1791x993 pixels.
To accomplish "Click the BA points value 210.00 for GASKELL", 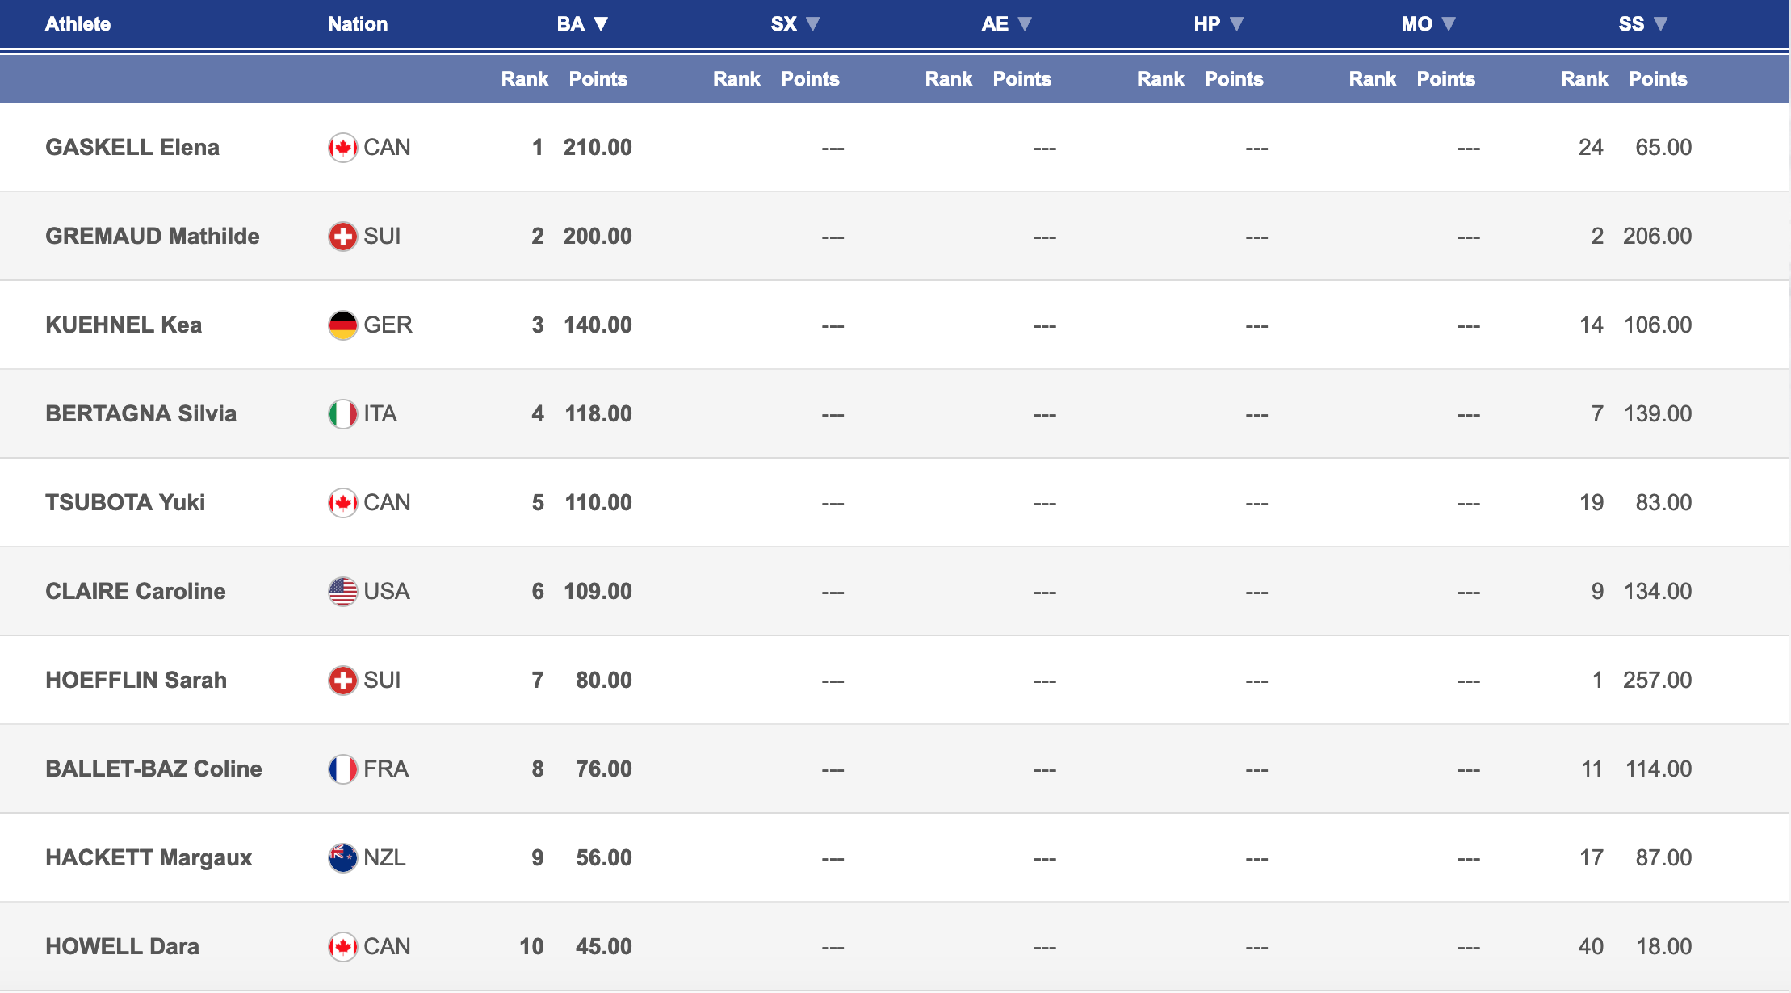I will [x=598, y=147].
